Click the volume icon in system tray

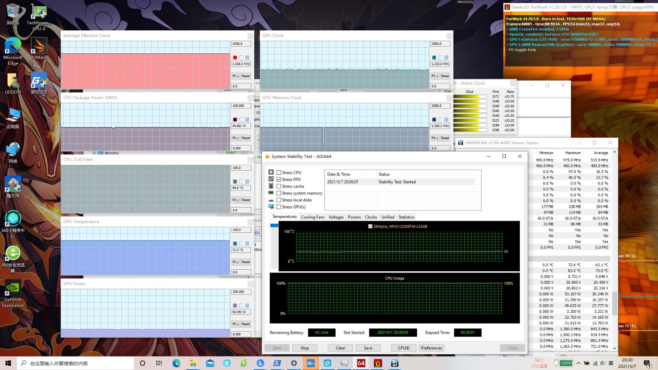click(602, 363)
